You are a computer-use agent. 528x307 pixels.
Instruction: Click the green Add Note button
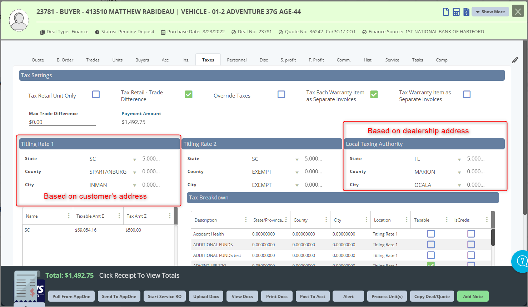[473, 296]
